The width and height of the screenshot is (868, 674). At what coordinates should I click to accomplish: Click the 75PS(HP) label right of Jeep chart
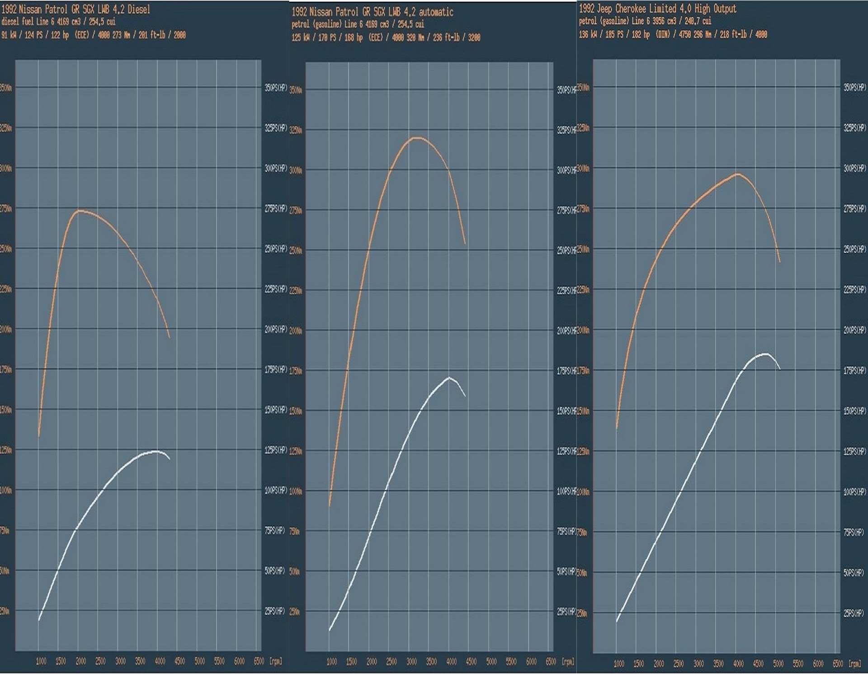click(x=854, y=533)
